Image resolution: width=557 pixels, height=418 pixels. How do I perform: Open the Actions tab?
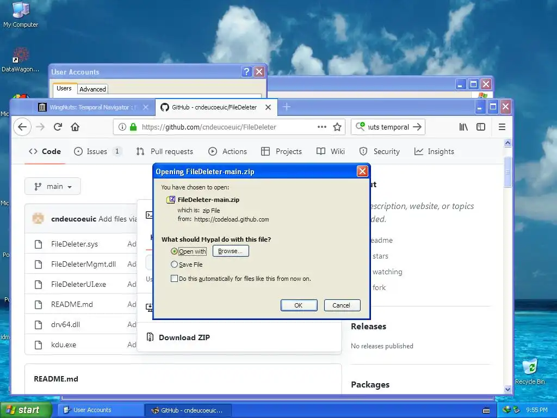(227, 151)
